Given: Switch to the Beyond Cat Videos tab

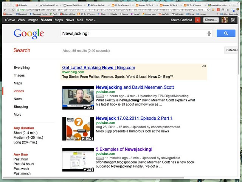Looking at the screenshot, I should click(74, 5).
